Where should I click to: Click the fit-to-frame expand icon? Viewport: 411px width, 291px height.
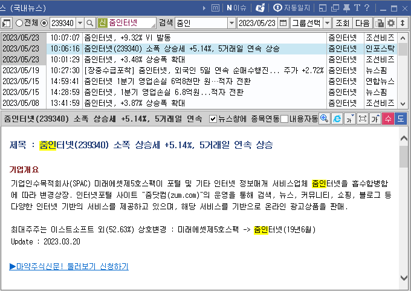[x=363, y=119]
